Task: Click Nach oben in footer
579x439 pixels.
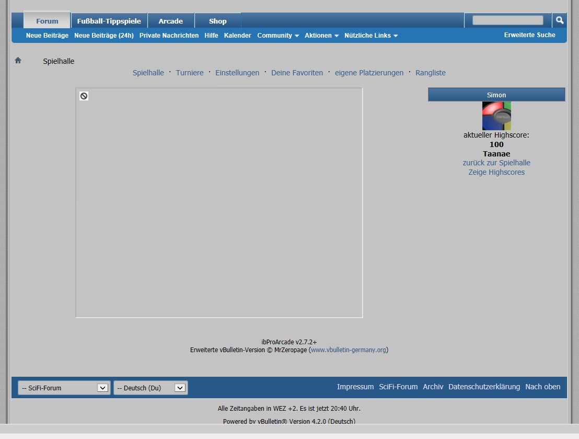Action: 542,387
